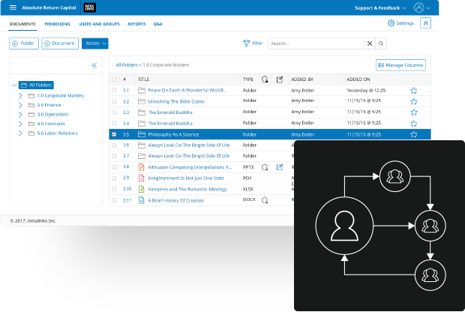
Task: Expand the 2.0 Finance chevron
Action: click(x=20, y=105)
